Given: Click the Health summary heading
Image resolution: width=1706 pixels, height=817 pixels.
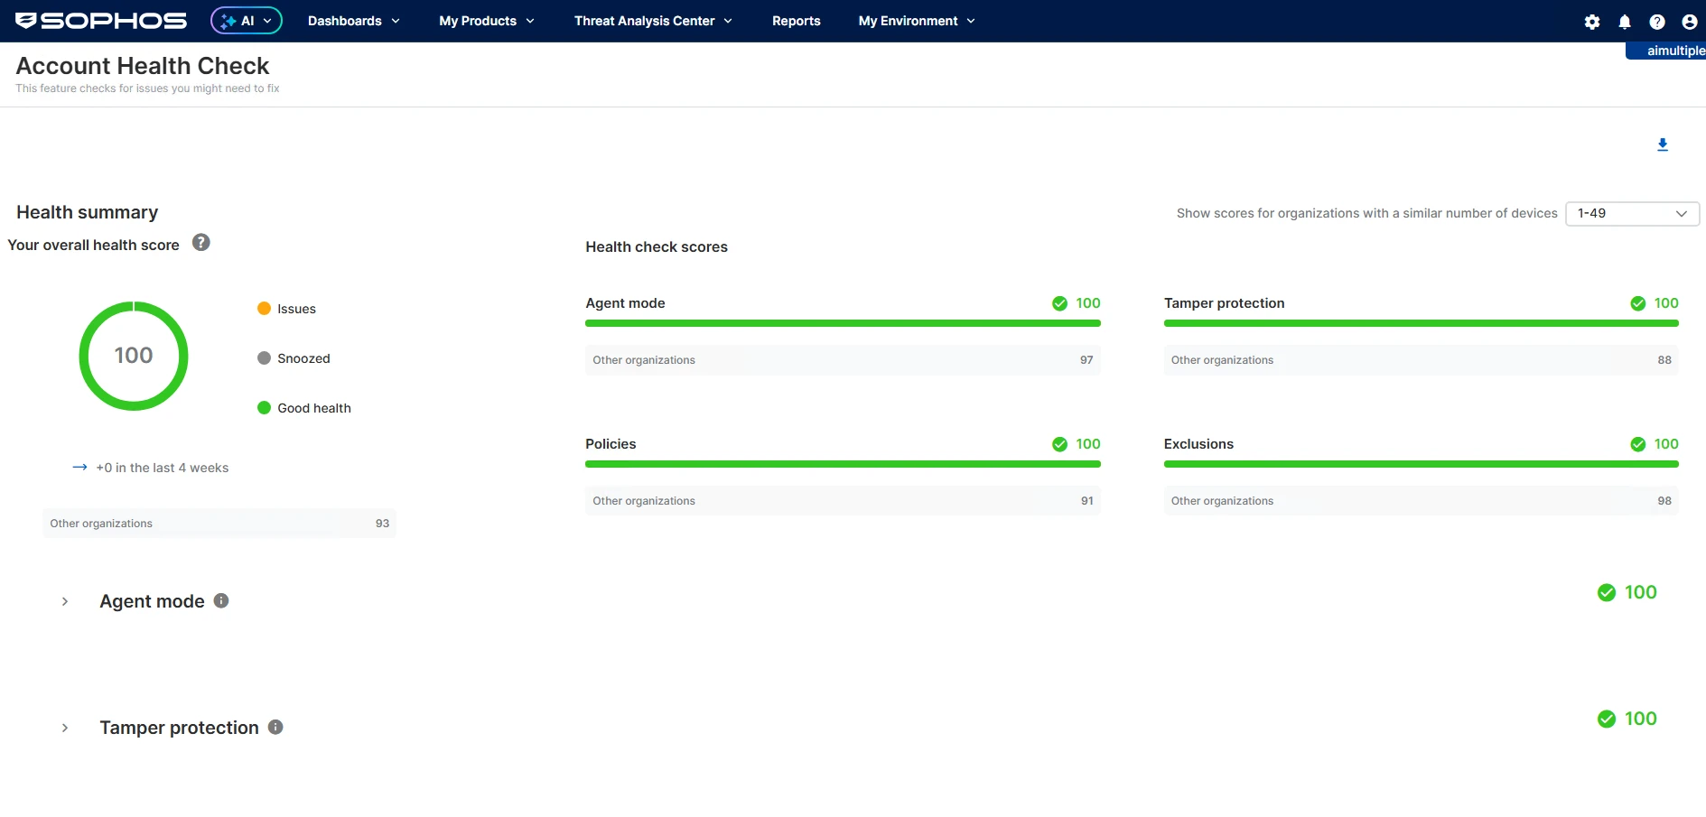Looking at the screenshot, I should point(88,212).
